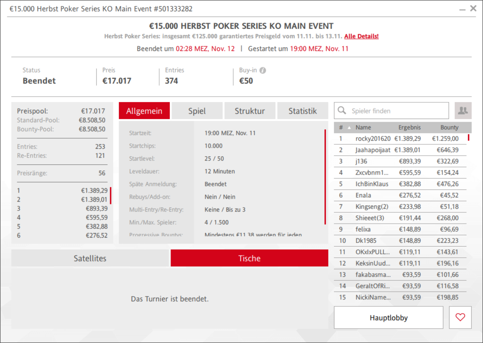Select player Dk1985 row
This screenshot has height=343, width=483.
point(400,241)
